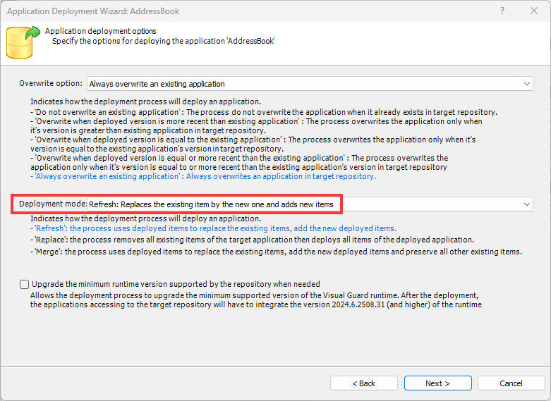Screen dimensions: 551x401
Task: Click the 'Specify the options for deploying' subtitle
Action: coord(164,41)
